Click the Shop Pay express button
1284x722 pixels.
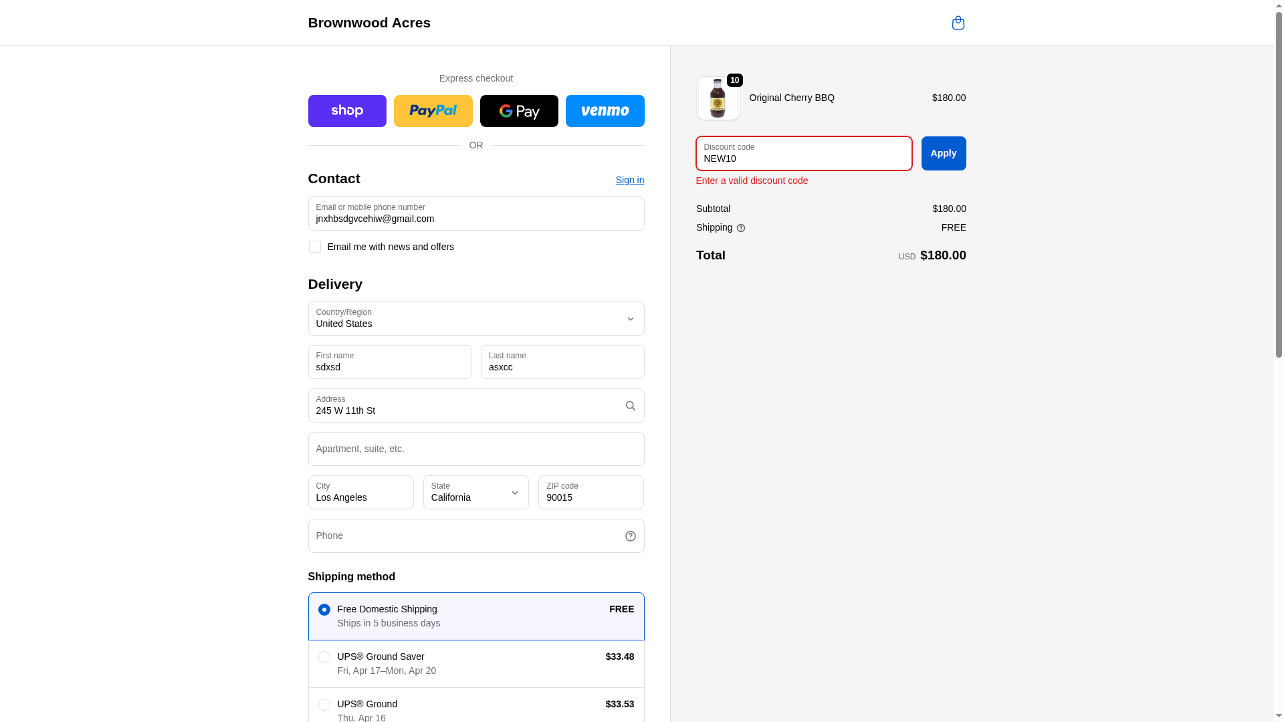click(347, 111)
